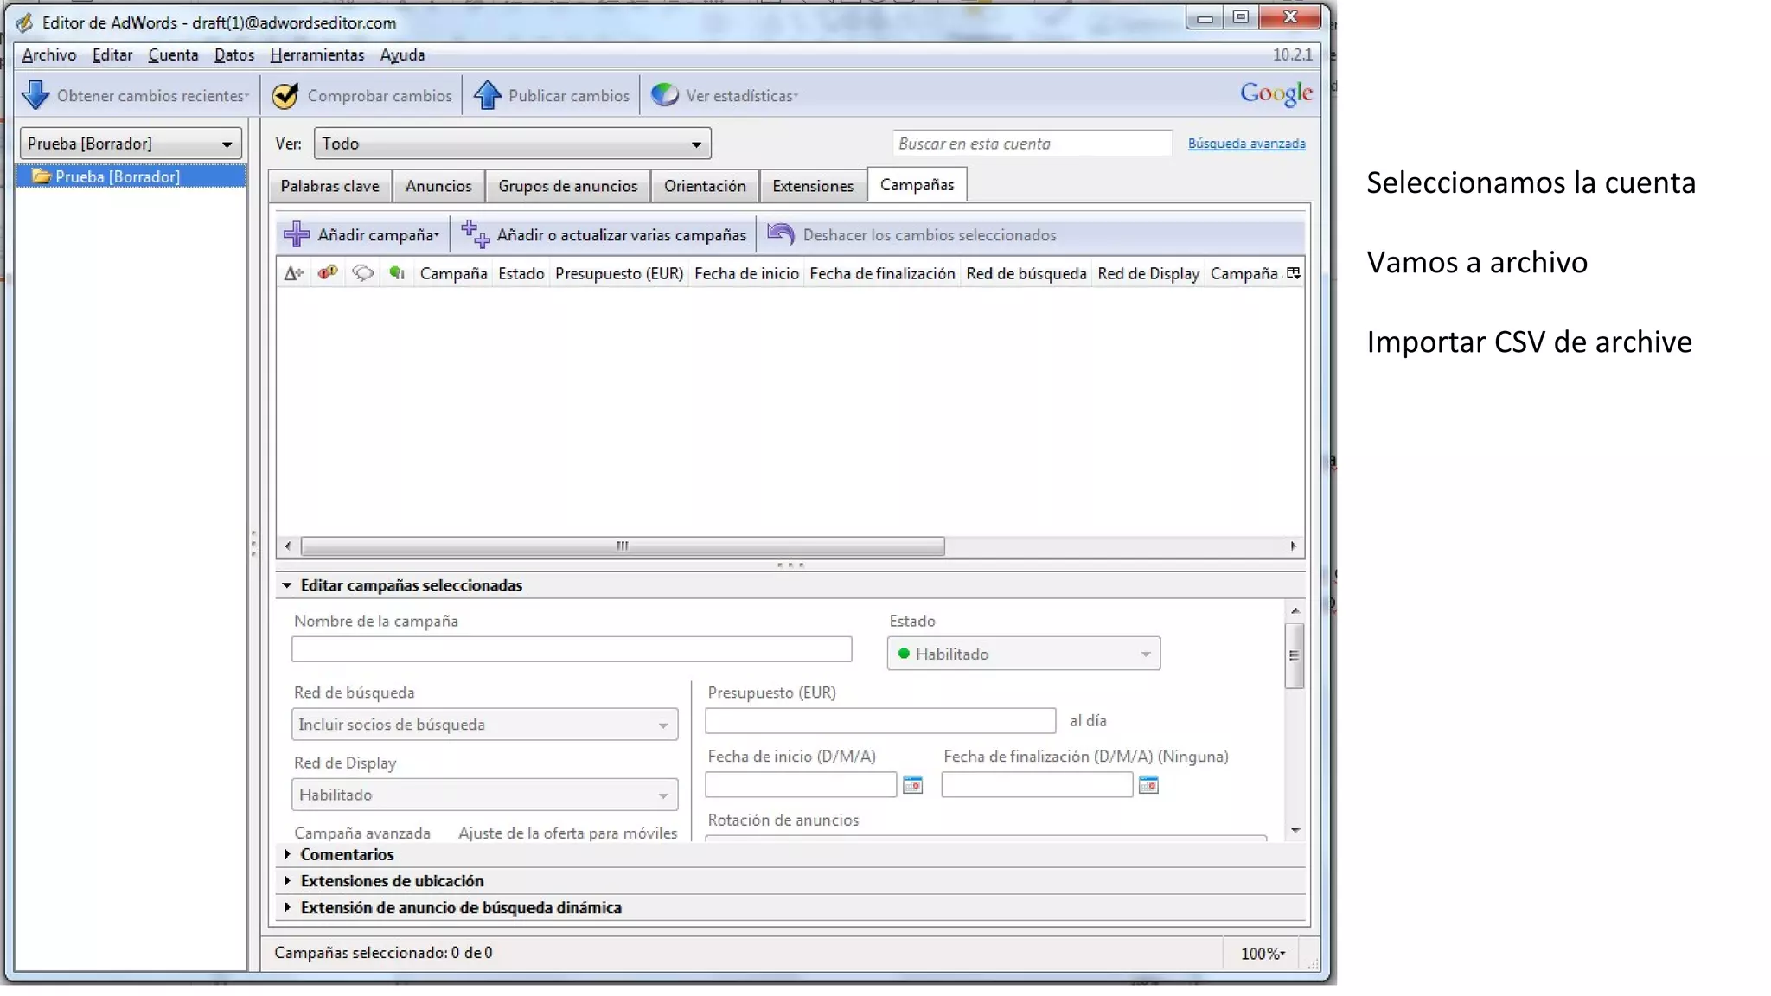Expand the Comentarios section

tap(287, 854)
